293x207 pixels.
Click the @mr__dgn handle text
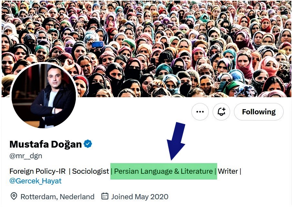(26, 156)
